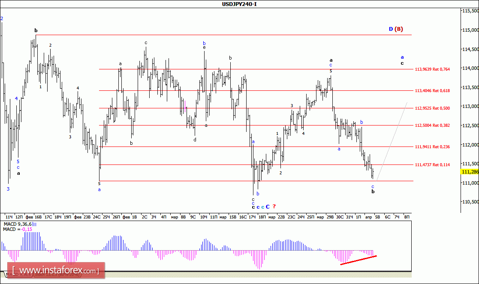
Task: Select the 113,4046 Ret 0,618 label
Action: pyautogui.click(x=432, y=91)
